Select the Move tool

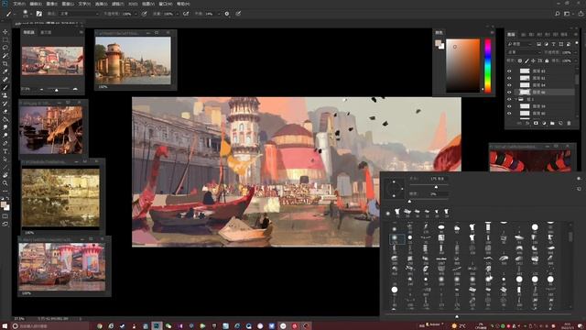tap(5, 32)
